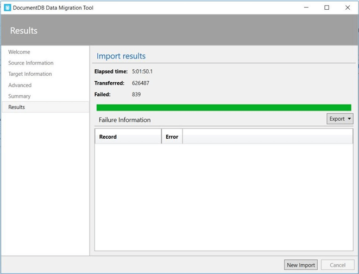359x274 pixels.
Task: Click the elapsed time value 5:01:50.1
Action: click(x=142, y=71)
